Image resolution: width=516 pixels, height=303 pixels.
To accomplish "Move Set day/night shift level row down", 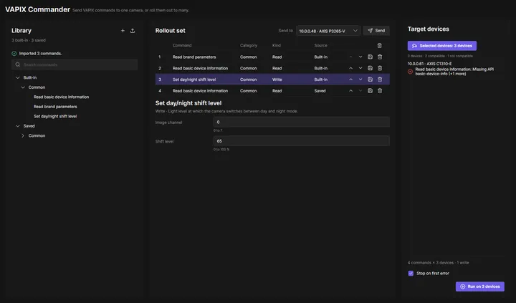I will 360,80.
